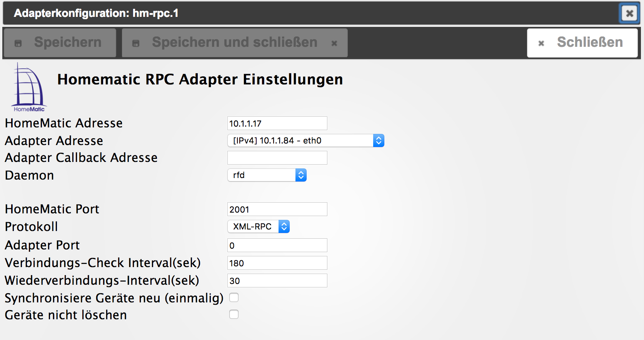Click the x icon beside Speichern und schließen
Viewport: 644px width, 340px height.
coord(334,43)
